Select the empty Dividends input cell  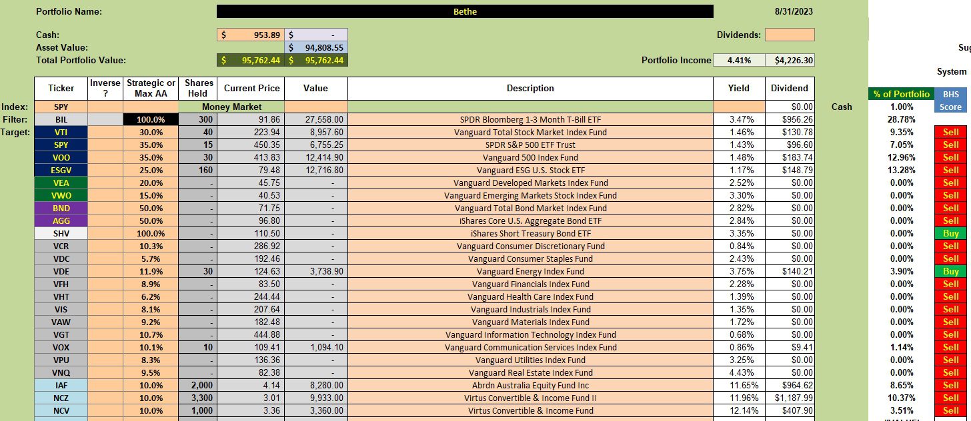click(x=790, y=35)
